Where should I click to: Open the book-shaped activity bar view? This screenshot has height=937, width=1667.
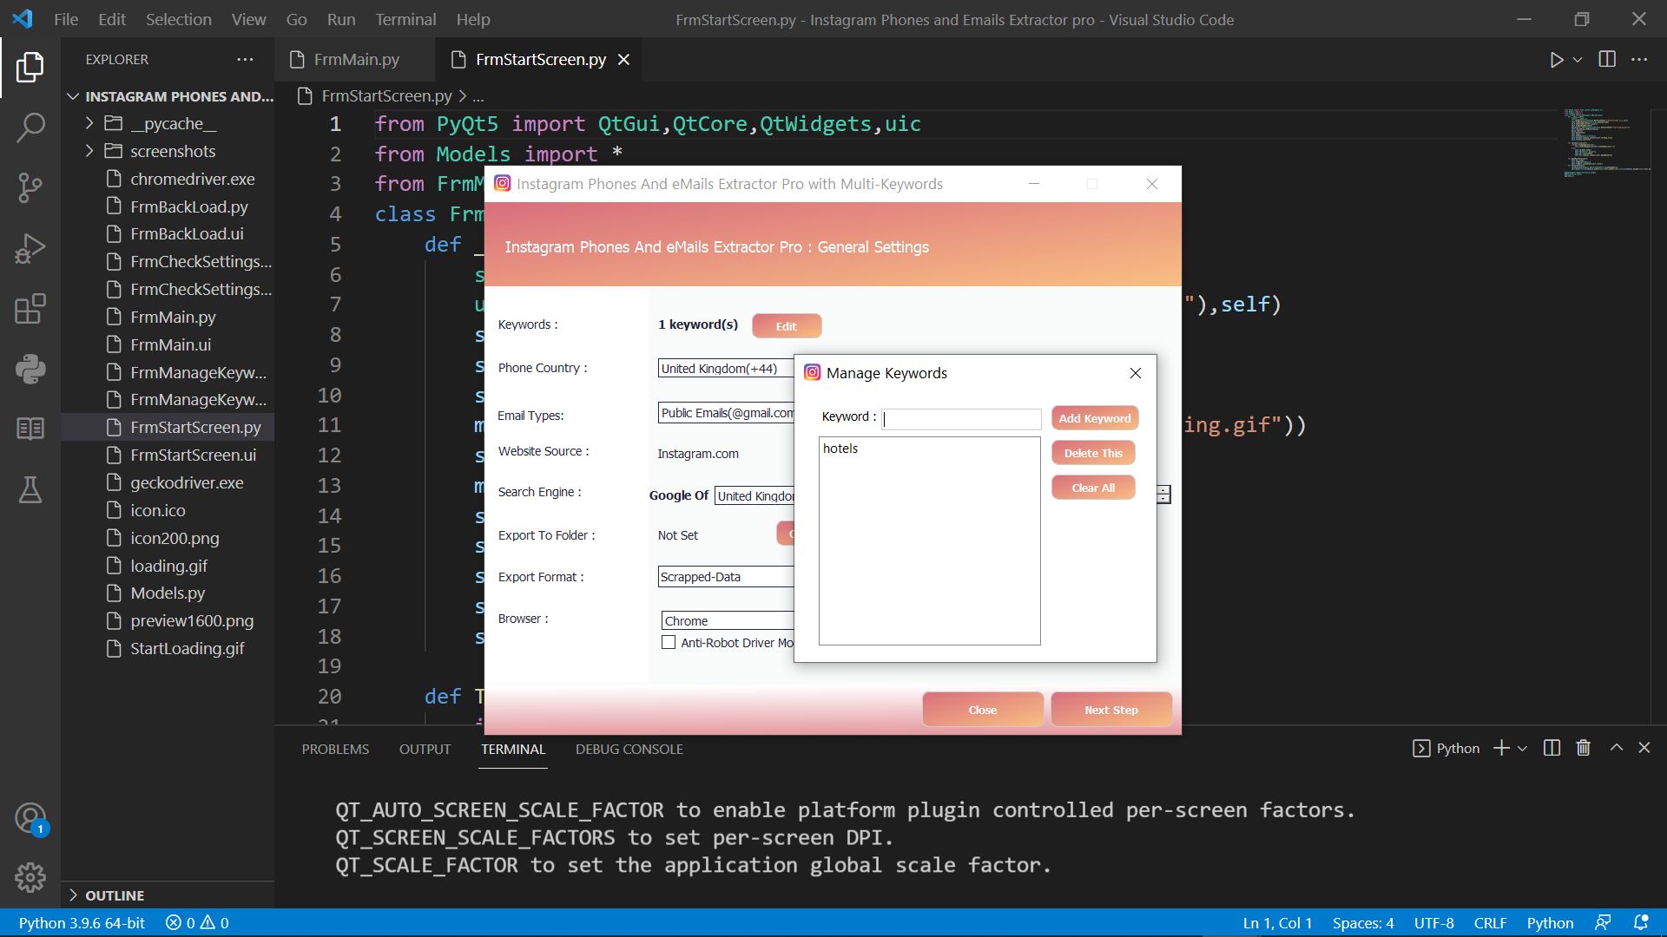click(x=30, y=429)
